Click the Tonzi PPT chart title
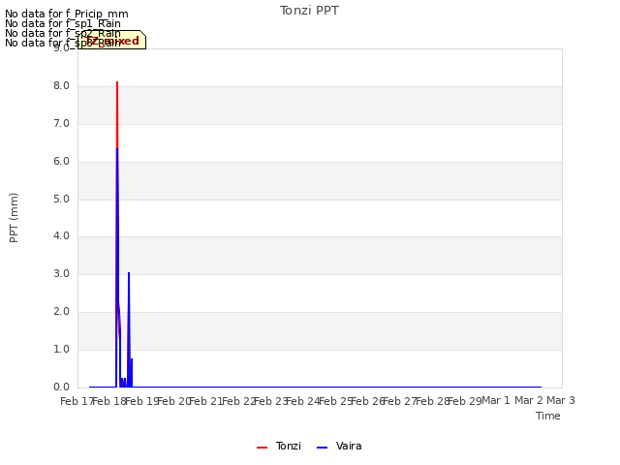Screen dimensions: 620x465 (x=309, y=11)
